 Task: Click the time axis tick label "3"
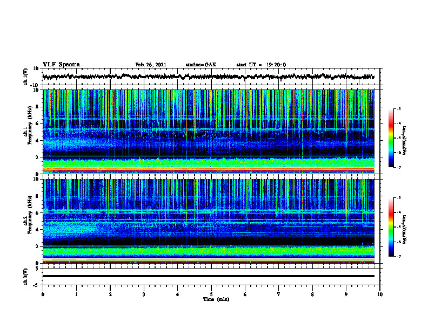pyautogui.click(x=144, y=294)
